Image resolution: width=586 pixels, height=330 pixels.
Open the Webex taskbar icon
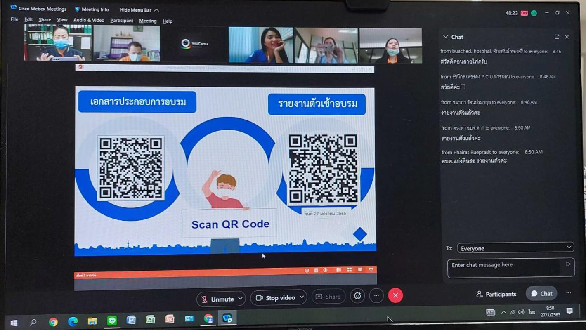(227, 318)
